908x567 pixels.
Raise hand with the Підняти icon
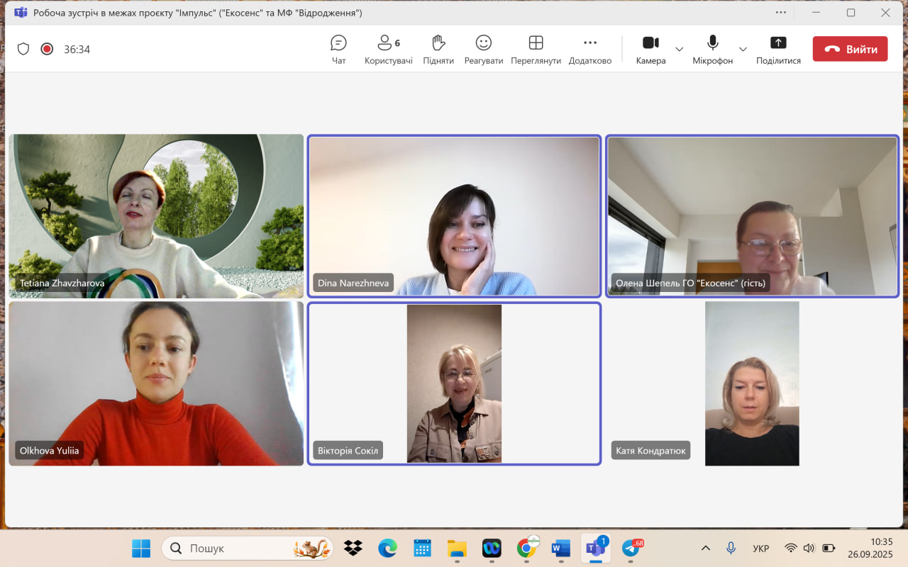pos(438,50)
